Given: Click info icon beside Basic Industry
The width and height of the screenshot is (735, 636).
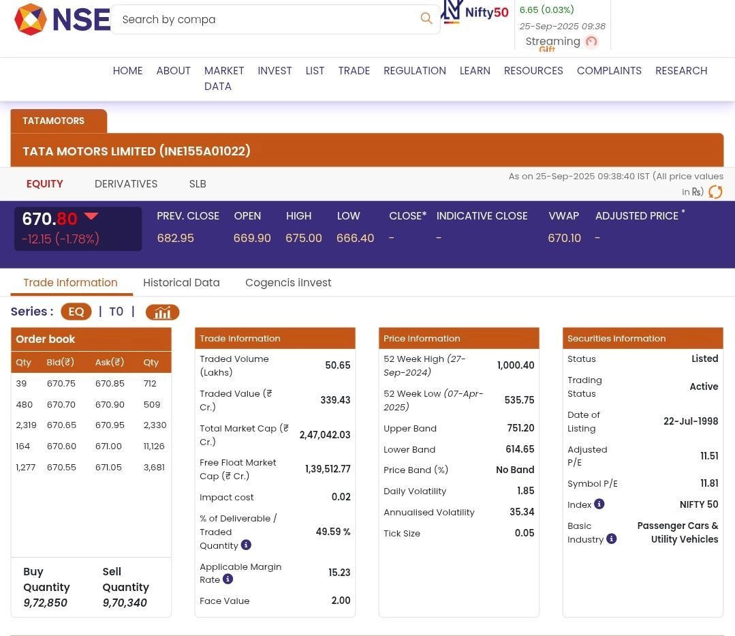Looking at the screenshot, I should pyautogui.click(x=611, y=539).
